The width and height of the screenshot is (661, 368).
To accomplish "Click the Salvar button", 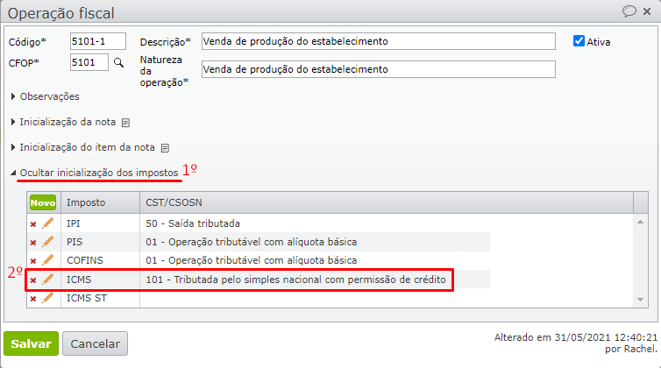I will 31,343.
